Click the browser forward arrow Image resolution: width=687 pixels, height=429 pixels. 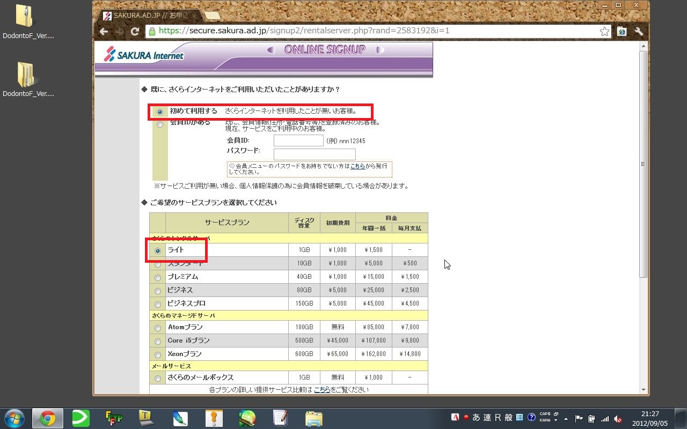tap(119, 31)
